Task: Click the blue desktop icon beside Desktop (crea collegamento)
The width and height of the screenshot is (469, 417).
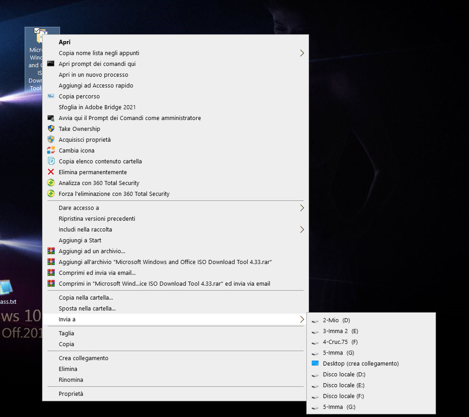Action: tap(315, 363)
